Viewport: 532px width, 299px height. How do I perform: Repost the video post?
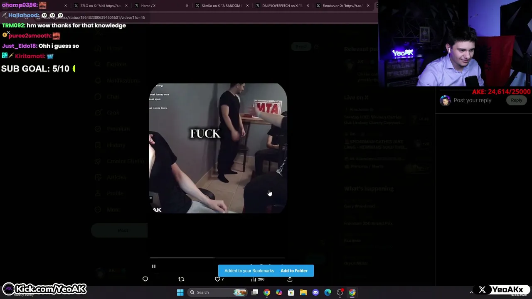[181, 279]
